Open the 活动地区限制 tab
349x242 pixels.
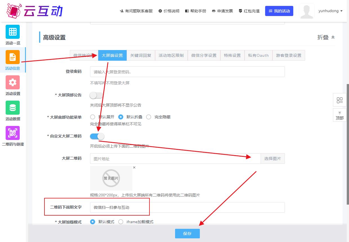[171, 55]
